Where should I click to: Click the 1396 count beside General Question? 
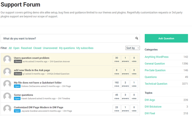coord(185,63)
